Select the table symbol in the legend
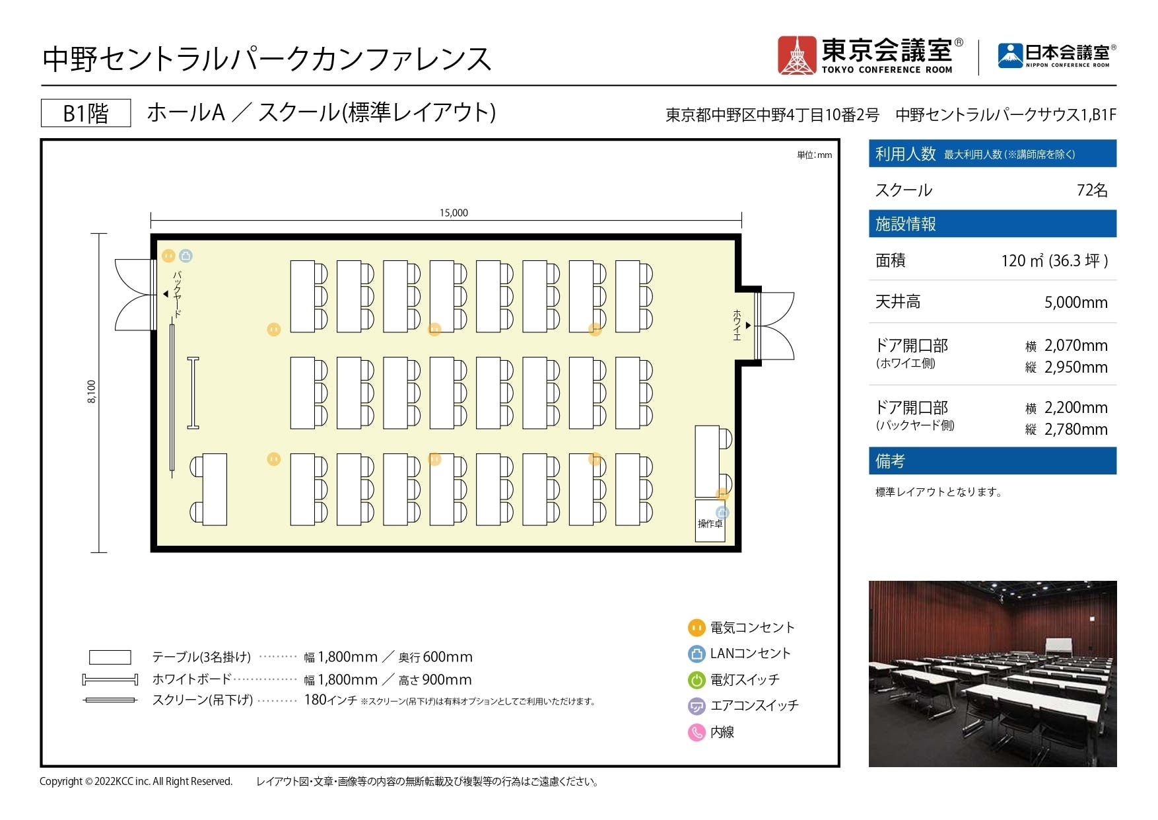 [x=109, y=657]
